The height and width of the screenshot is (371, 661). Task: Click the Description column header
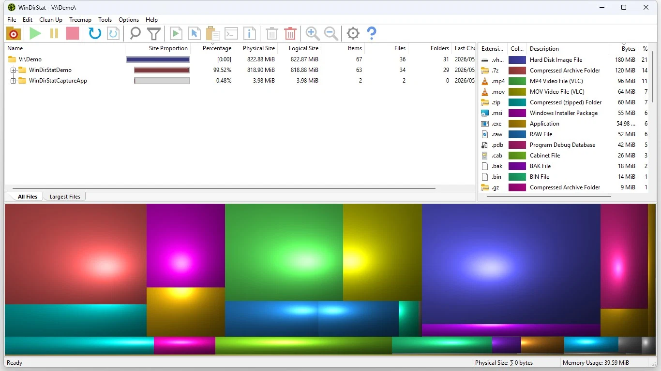pyautogui.click(x=568, y=49)
